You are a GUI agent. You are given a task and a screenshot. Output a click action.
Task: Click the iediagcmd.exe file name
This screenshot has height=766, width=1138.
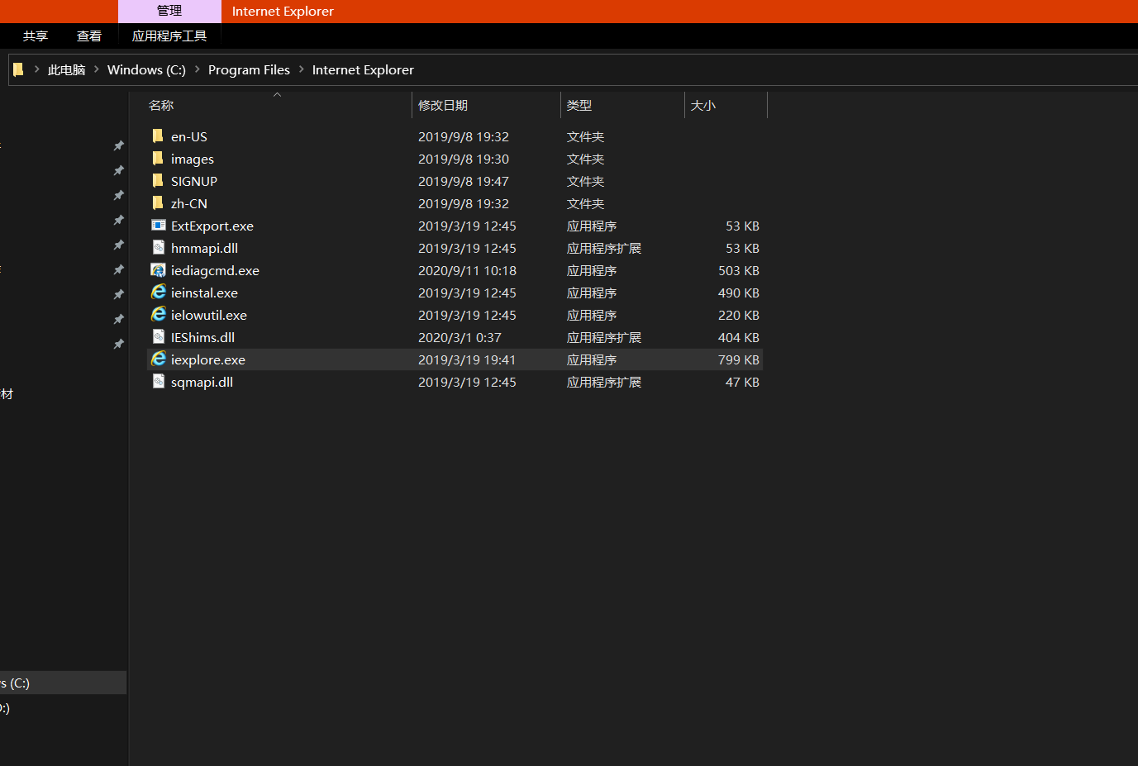pos(215,271)
